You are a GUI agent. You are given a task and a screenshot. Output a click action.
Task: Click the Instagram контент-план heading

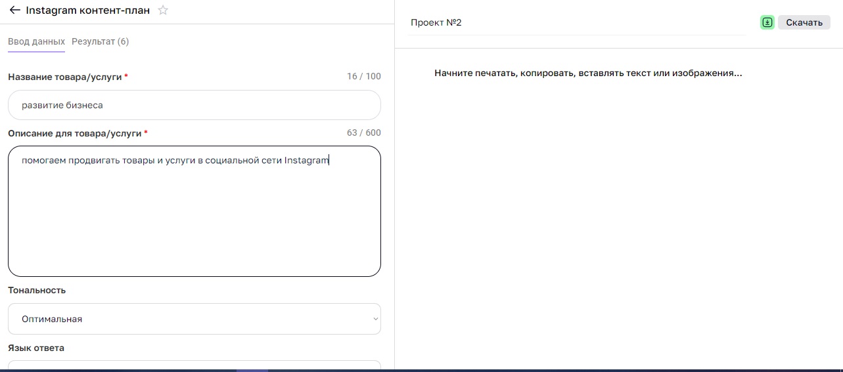pyautogui.click(x=87, y=10)
